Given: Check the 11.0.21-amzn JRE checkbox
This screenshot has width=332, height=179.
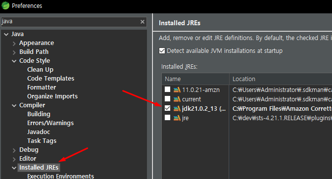Looking at the screenshot, I should point(167,89).
